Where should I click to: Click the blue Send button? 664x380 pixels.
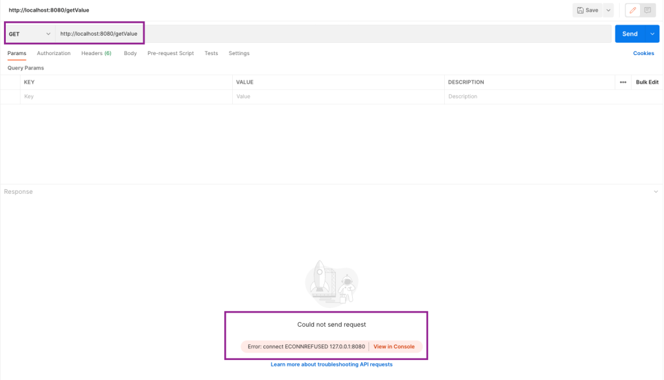coord(630,34)
